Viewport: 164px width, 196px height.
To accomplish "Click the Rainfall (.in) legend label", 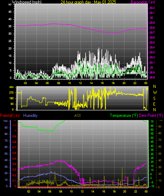I will tap(10, 115).
